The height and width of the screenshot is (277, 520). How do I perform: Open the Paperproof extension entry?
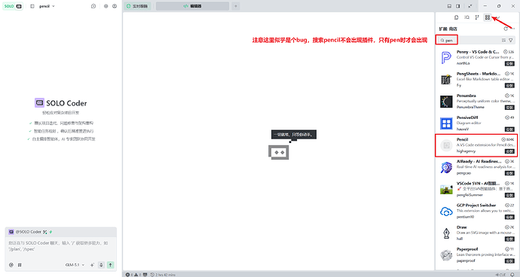pos(476,255)
